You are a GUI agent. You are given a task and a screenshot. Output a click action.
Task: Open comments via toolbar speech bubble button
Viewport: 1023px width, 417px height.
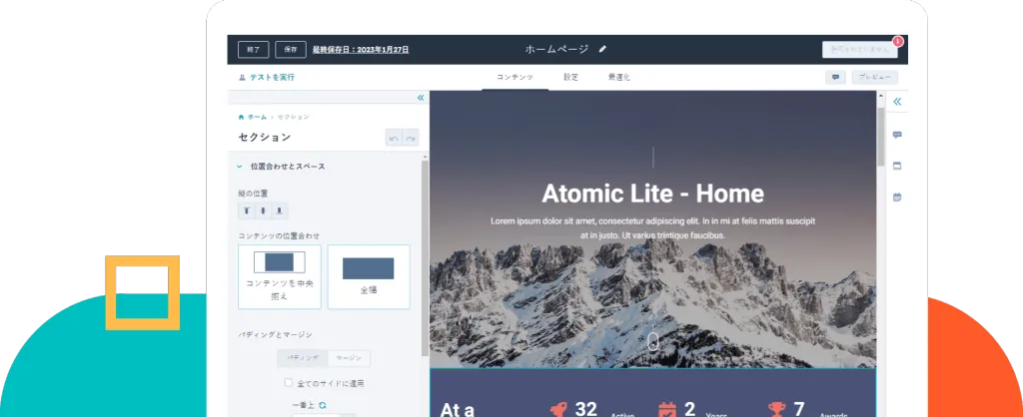pyautogui.click(x=835, y=77)
